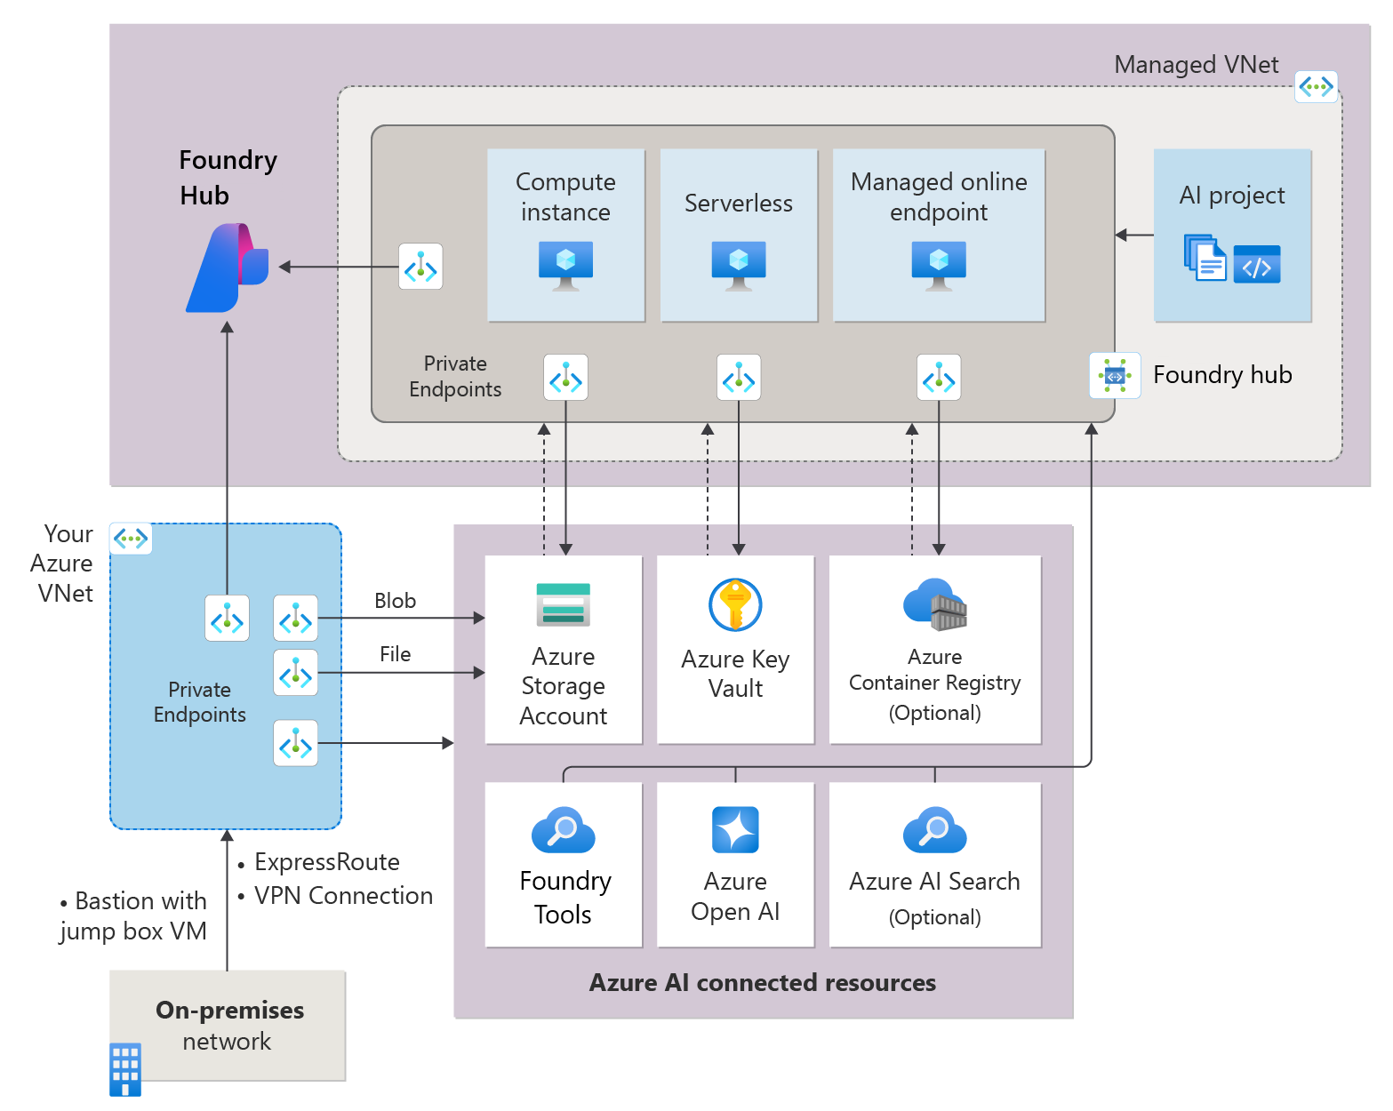Click the Foundry hub network icon
Screen dimensions: 1393x1111
[x=1115, y=375]
